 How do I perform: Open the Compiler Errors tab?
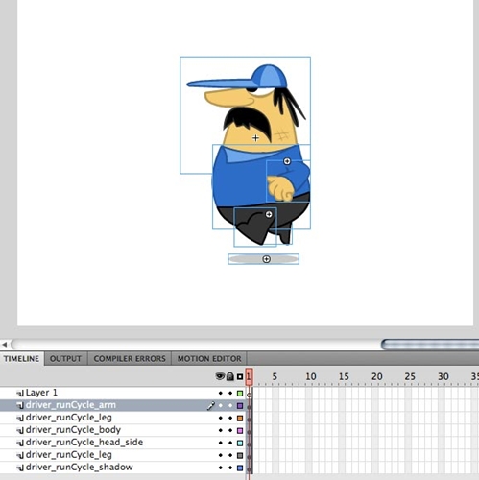coord(130,359)
